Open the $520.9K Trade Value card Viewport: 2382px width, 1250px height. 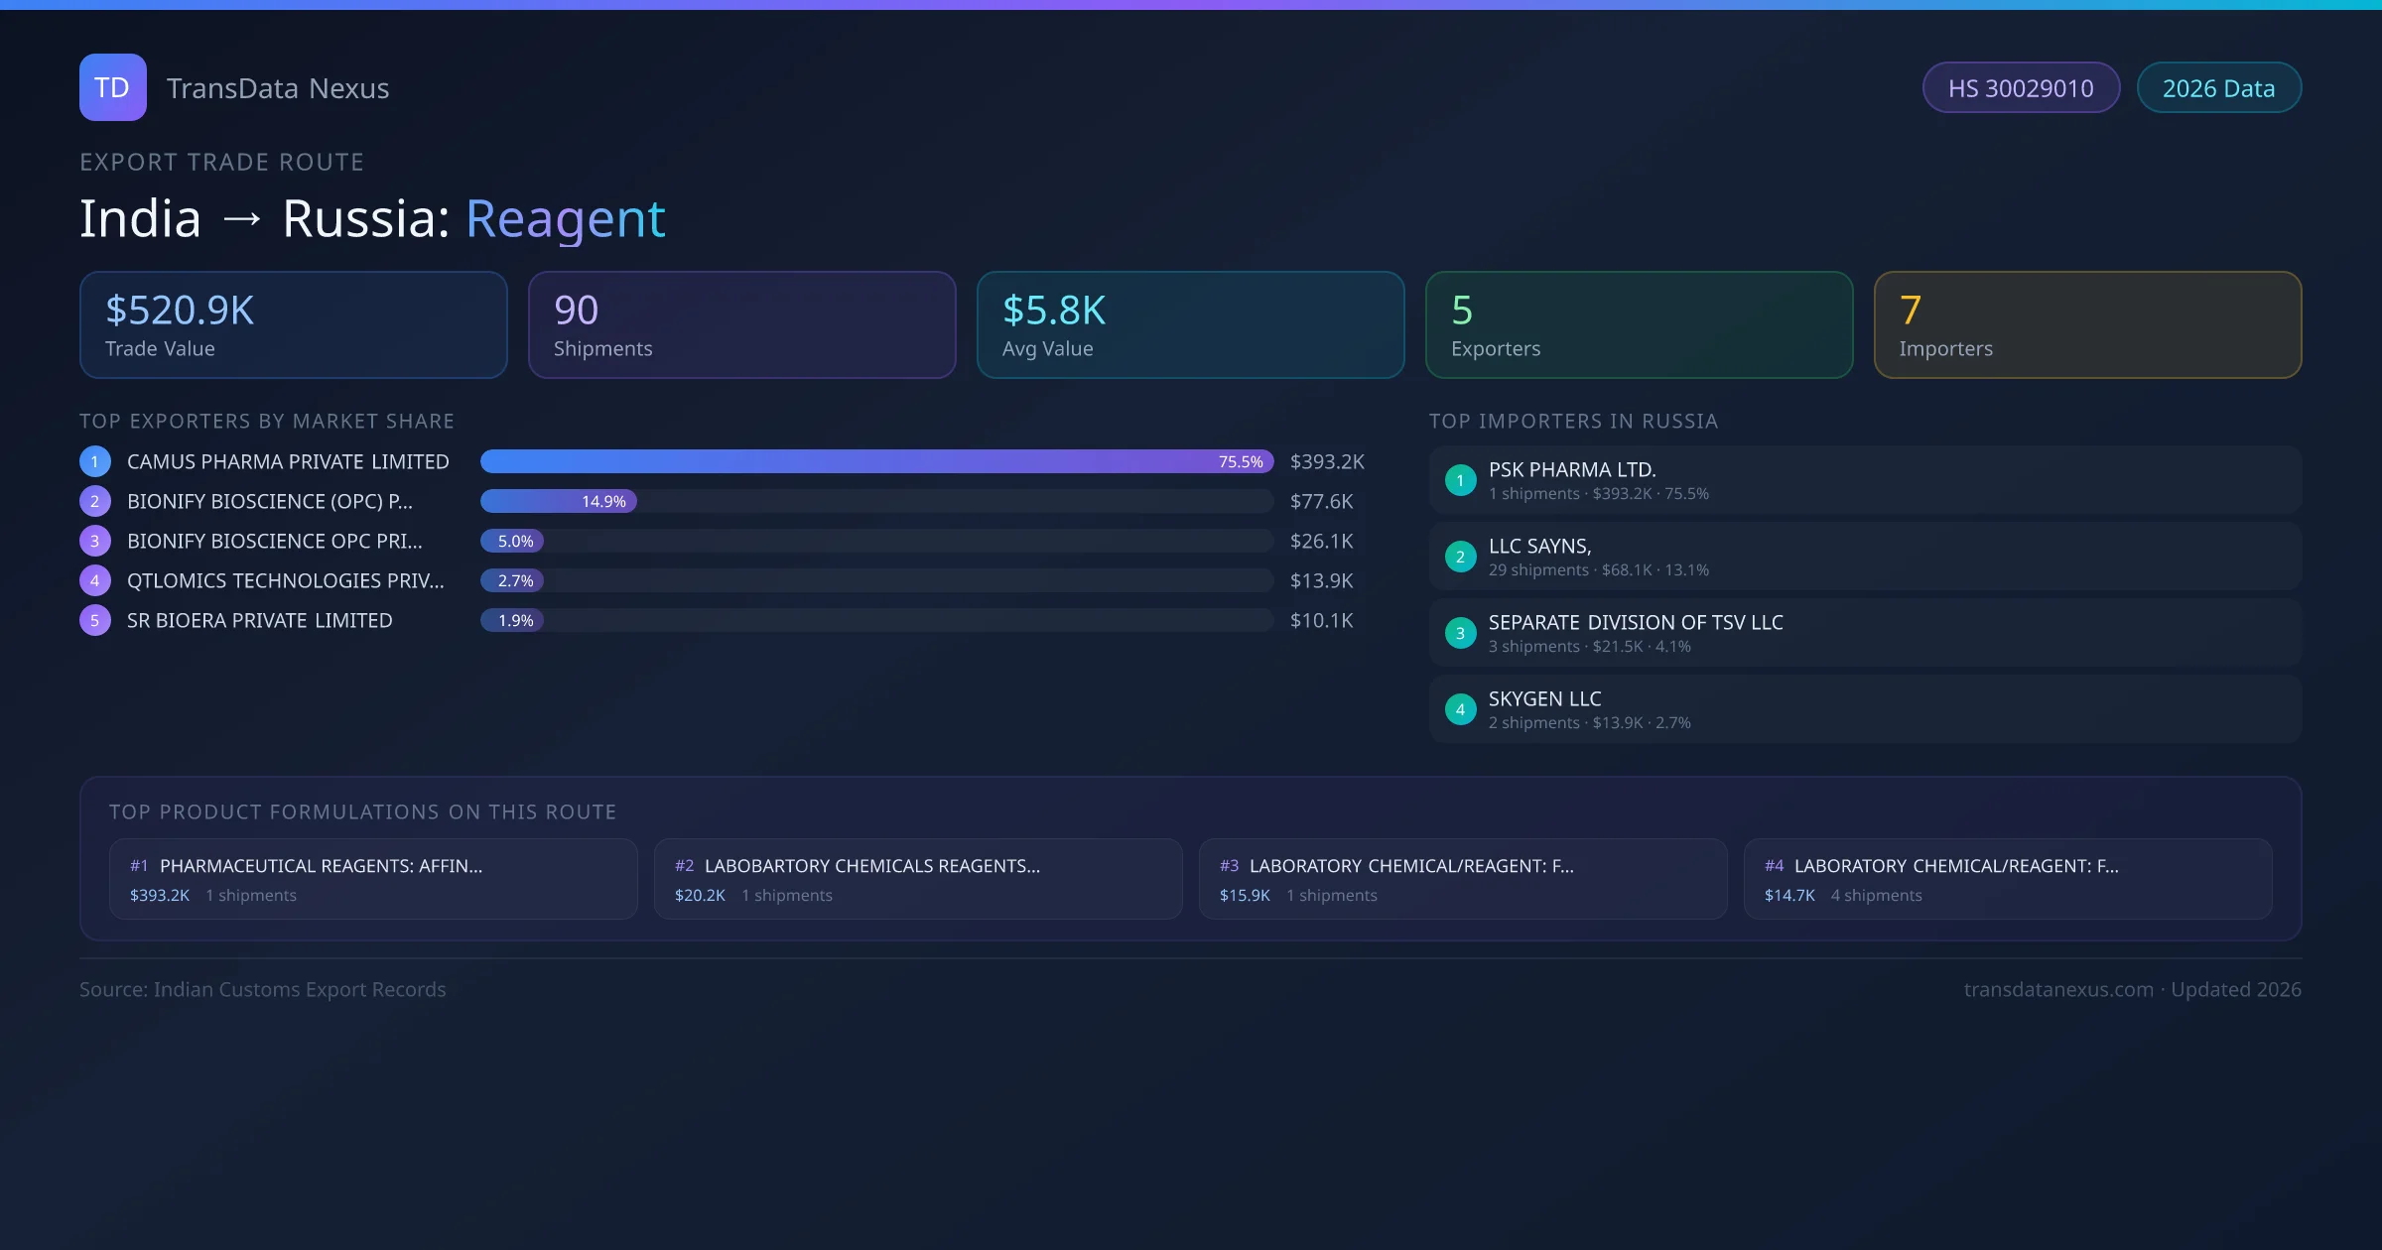293,325
